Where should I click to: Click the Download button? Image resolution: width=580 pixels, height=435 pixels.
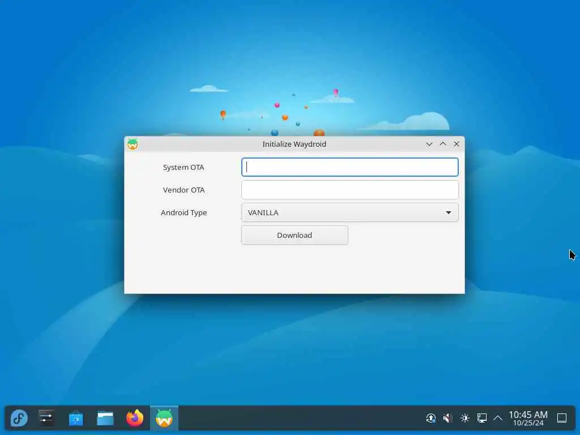coord(295,235)
